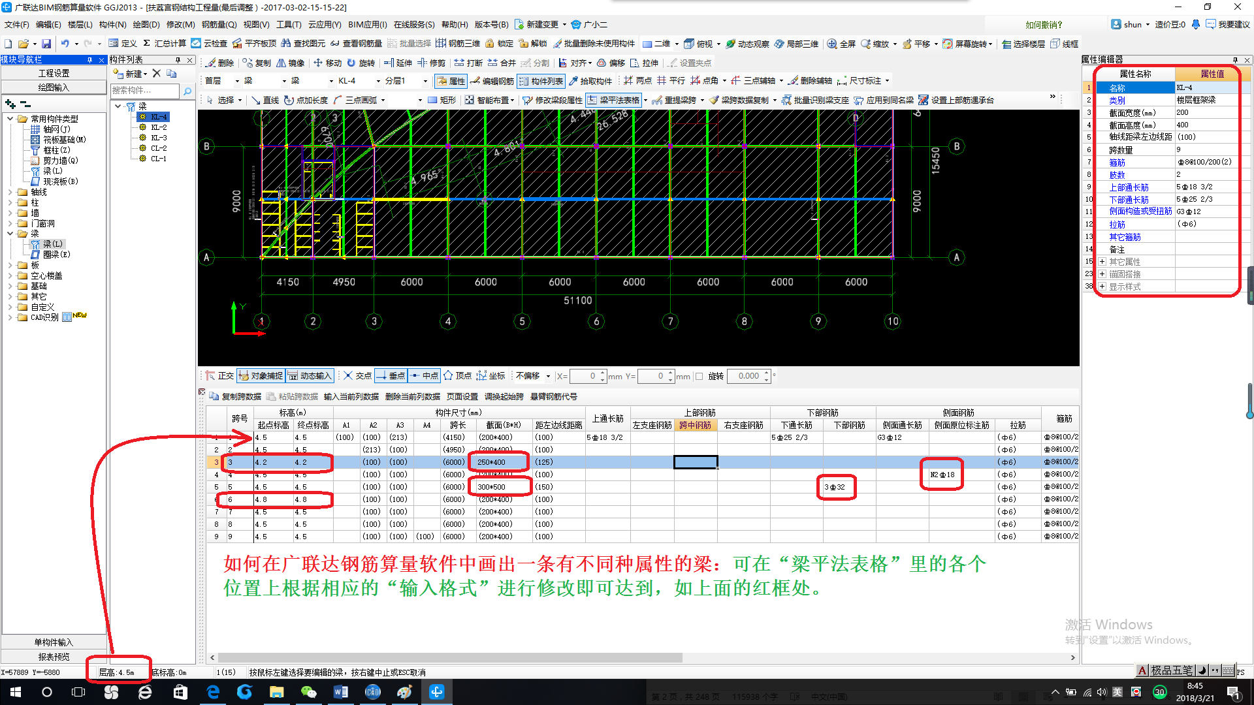Toggle 顶点 vertex snap
This screenshot has height=705, width=1254.
458,375
